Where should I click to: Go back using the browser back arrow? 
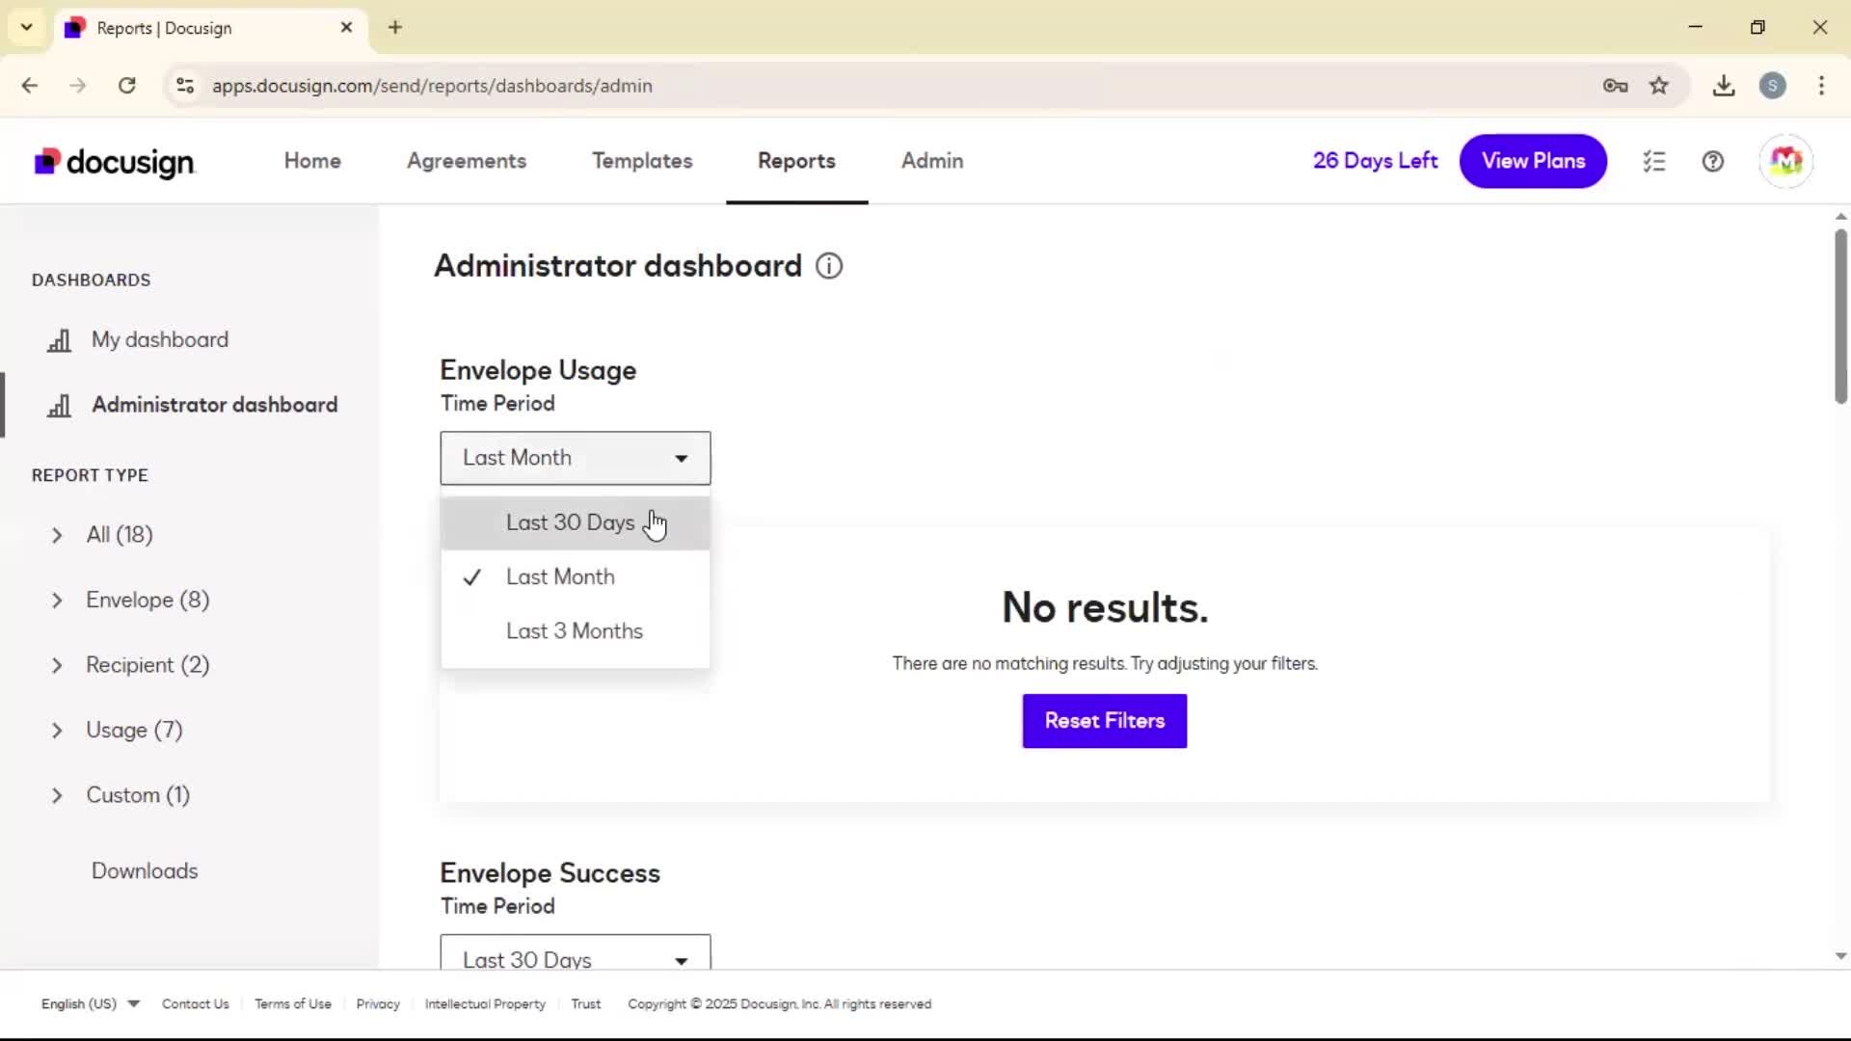point(30,86)
